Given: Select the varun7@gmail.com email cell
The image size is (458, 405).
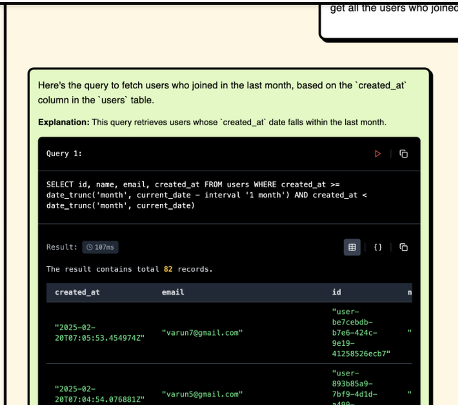Looking at the screenshot, I should (x=202, y=333).
